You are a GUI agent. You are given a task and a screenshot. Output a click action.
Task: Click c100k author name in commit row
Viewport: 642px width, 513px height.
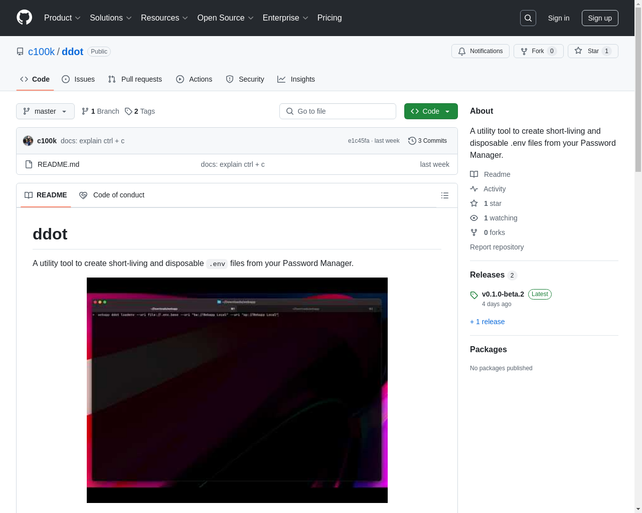click(x=47, y=141)
